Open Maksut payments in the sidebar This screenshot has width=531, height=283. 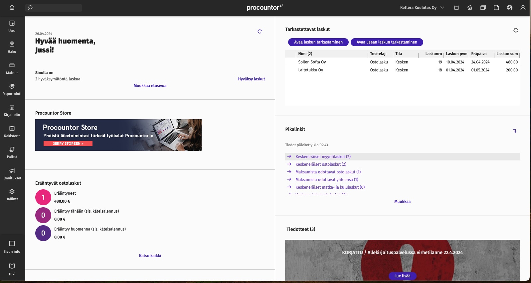click(x=12, y=68)
